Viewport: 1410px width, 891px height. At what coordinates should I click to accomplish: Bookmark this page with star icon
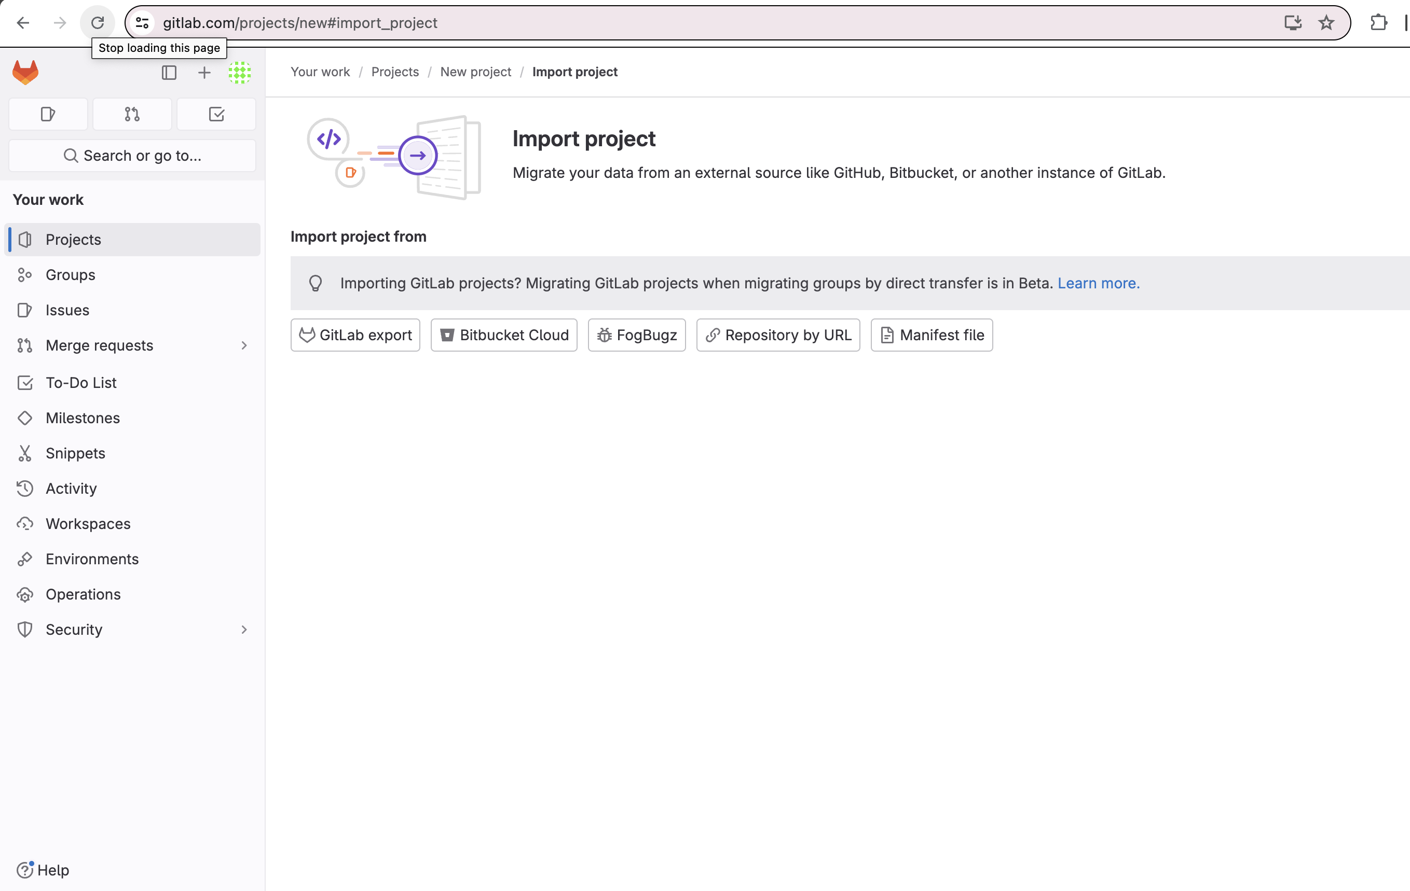[1326, 23]
